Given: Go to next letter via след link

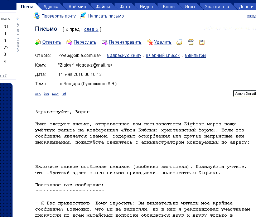Looking at the screenshot, I should point(91,29).
